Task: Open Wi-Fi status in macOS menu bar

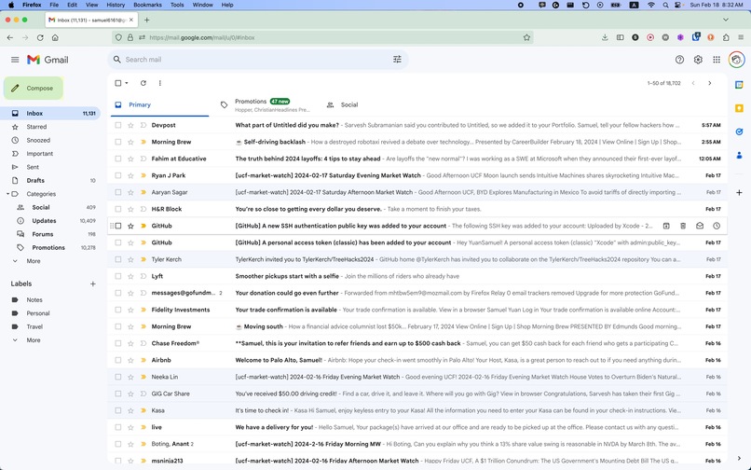Action: [x=650, y=5]
